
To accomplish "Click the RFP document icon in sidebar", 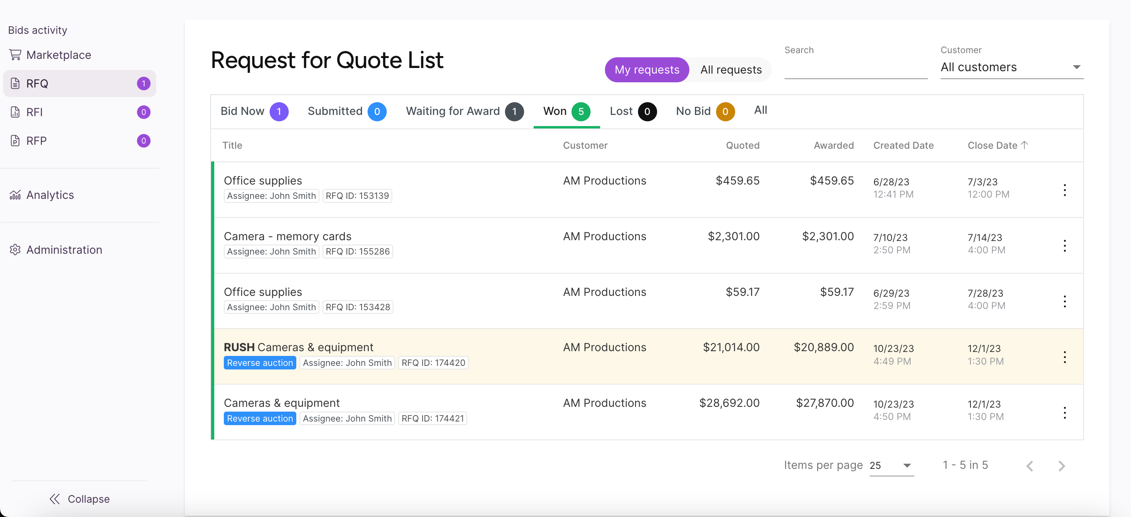I will point(16,140).
